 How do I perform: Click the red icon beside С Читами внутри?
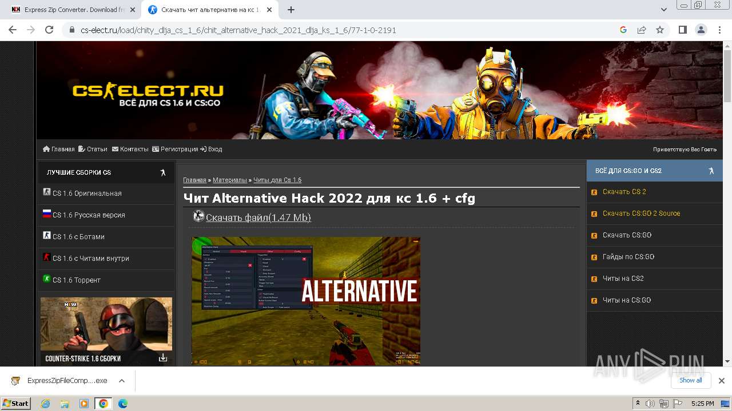(x=47, y=257)
